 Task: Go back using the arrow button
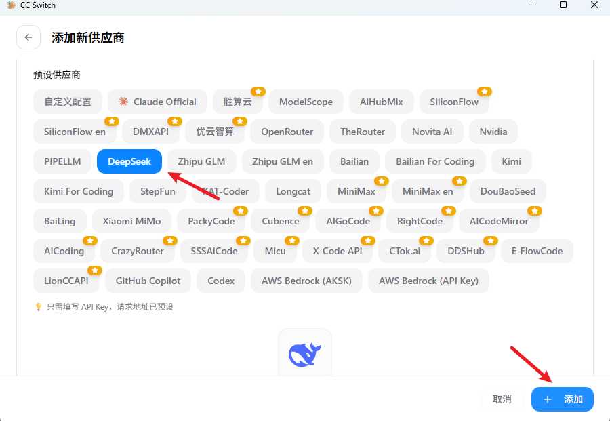click(28, 37)
